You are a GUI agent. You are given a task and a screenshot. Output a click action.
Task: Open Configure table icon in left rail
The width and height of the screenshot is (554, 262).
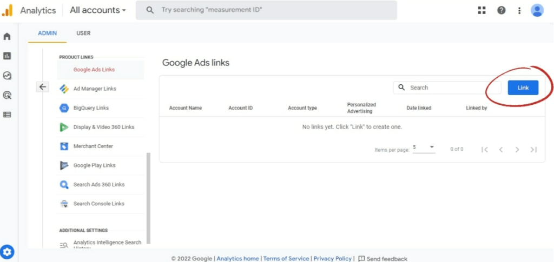7,115
